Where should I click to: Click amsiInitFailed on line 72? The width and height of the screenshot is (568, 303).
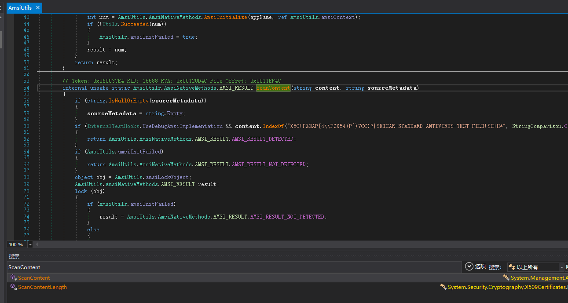click(x=152, y=204)
